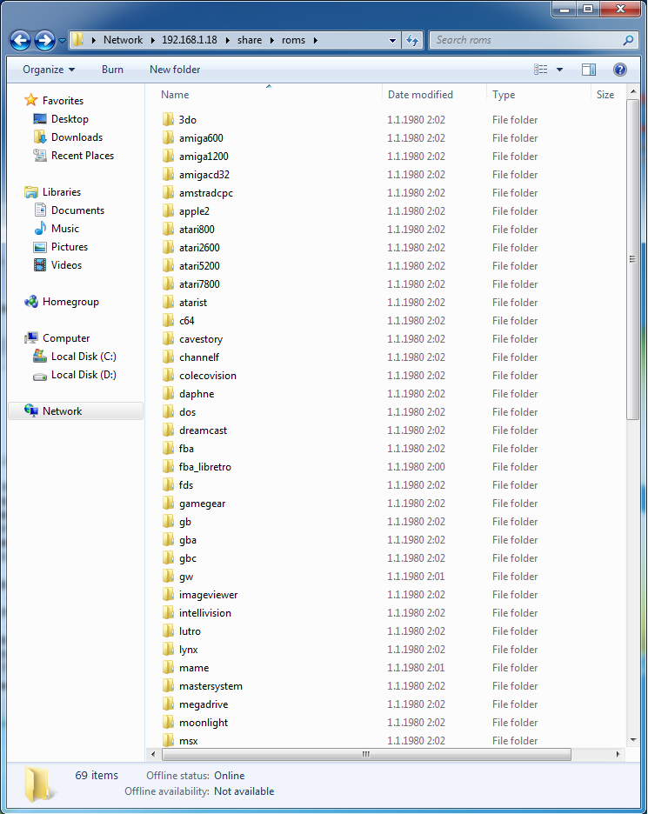This screenshot has height=814, width=648.
Task: Open the Videos library
Action: tap(66, 264)
